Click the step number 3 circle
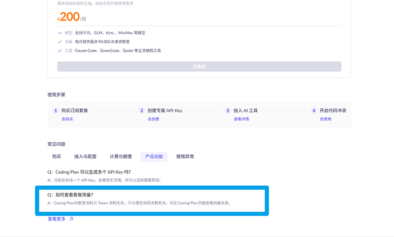Viewport: 394px width, 237px height. click(228, 111)
